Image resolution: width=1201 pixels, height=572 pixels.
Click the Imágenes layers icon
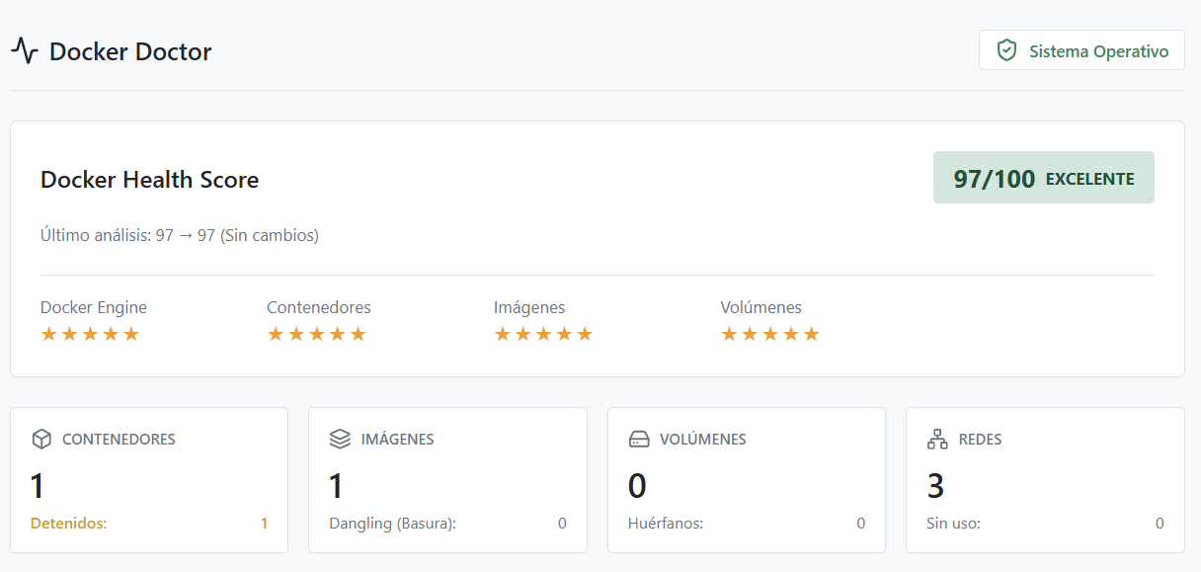[x=340, y=439]
